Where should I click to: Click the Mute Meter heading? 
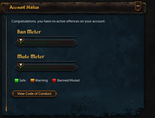coord(31,56)
